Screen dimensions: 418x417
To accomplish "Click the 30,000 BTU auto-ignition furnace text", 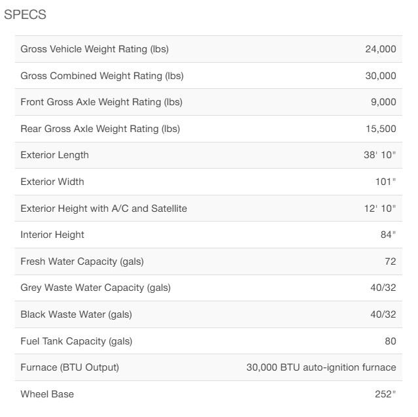I will click(x=321, y=367).
